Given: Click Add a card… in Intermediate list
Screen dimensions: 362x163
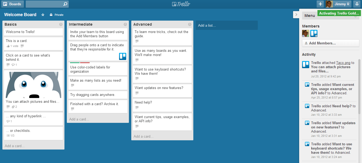Looking at the screenshot, I should pyautogui.click(x=79, y=119).
